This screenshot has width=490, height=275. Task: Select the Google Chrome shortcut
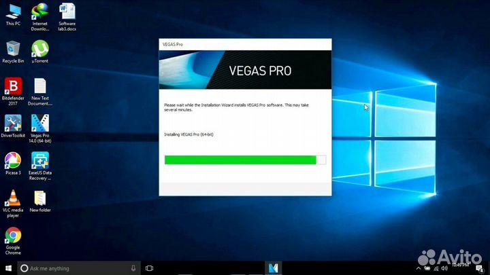(x=13, y=240)
